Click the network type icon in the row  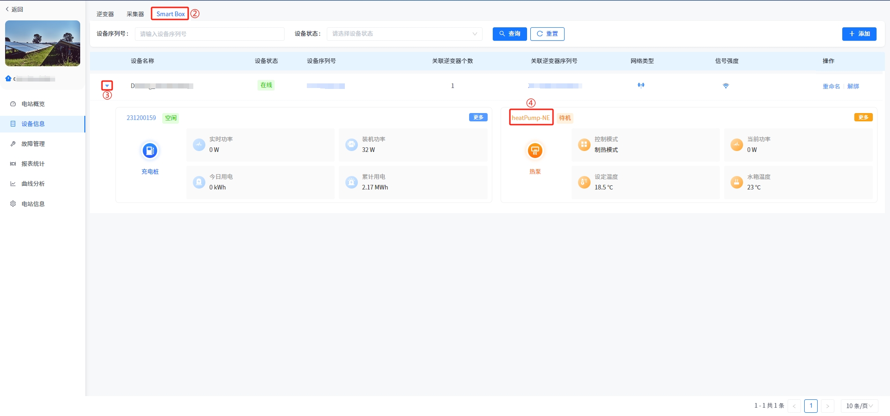(641, 85)
